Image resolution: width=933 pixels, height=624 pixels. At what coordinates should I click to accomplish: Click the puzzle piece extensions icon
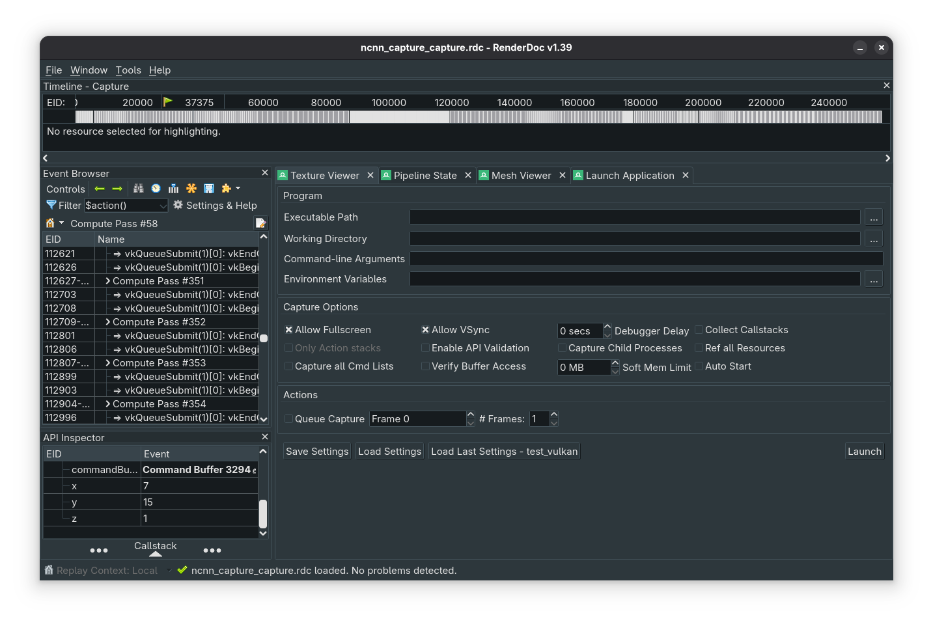[226, 189]
